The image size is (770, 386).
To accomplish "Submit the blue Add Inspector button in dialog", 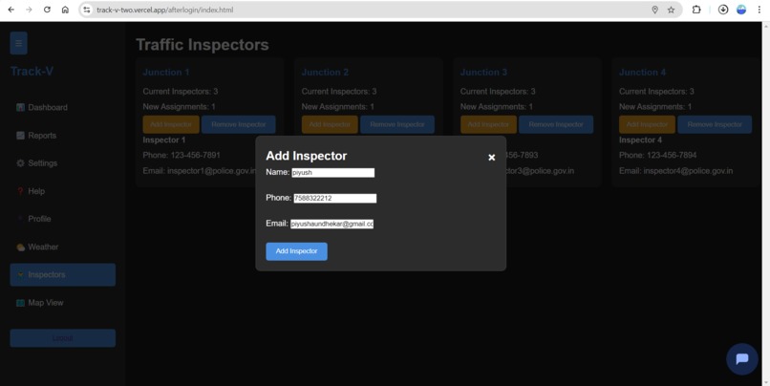I will [296, 251].
